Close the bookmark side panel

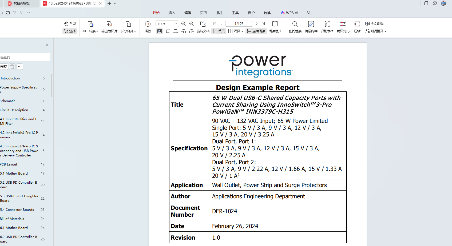[x=47, y=45]
